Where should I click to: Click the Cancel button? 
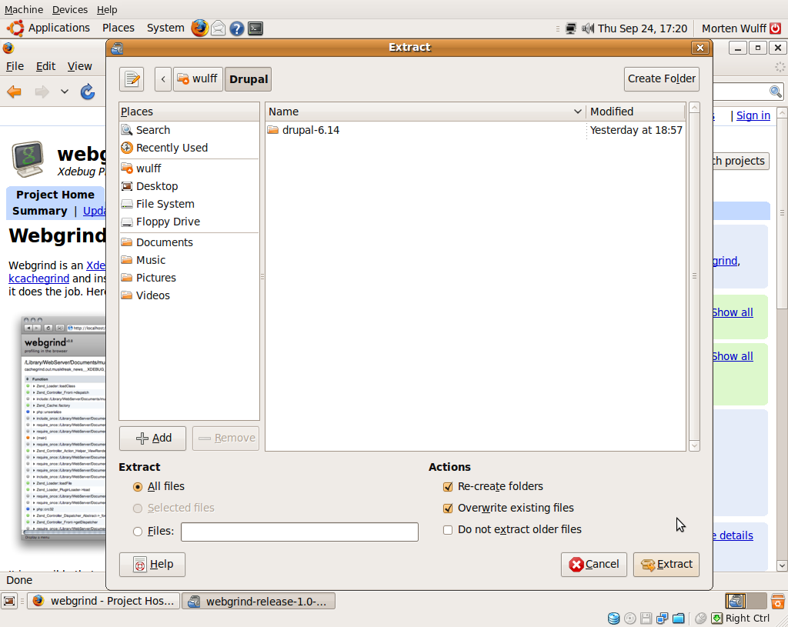[x=593, y=565]
